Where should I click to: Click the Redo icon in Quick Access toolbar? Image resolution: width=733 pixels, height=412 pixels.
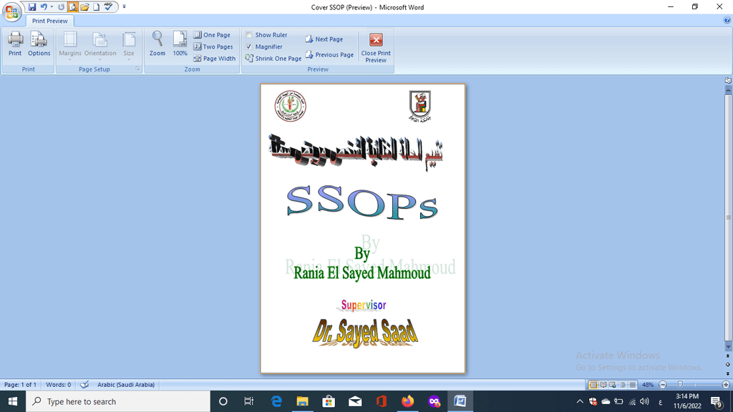(61, 7)
